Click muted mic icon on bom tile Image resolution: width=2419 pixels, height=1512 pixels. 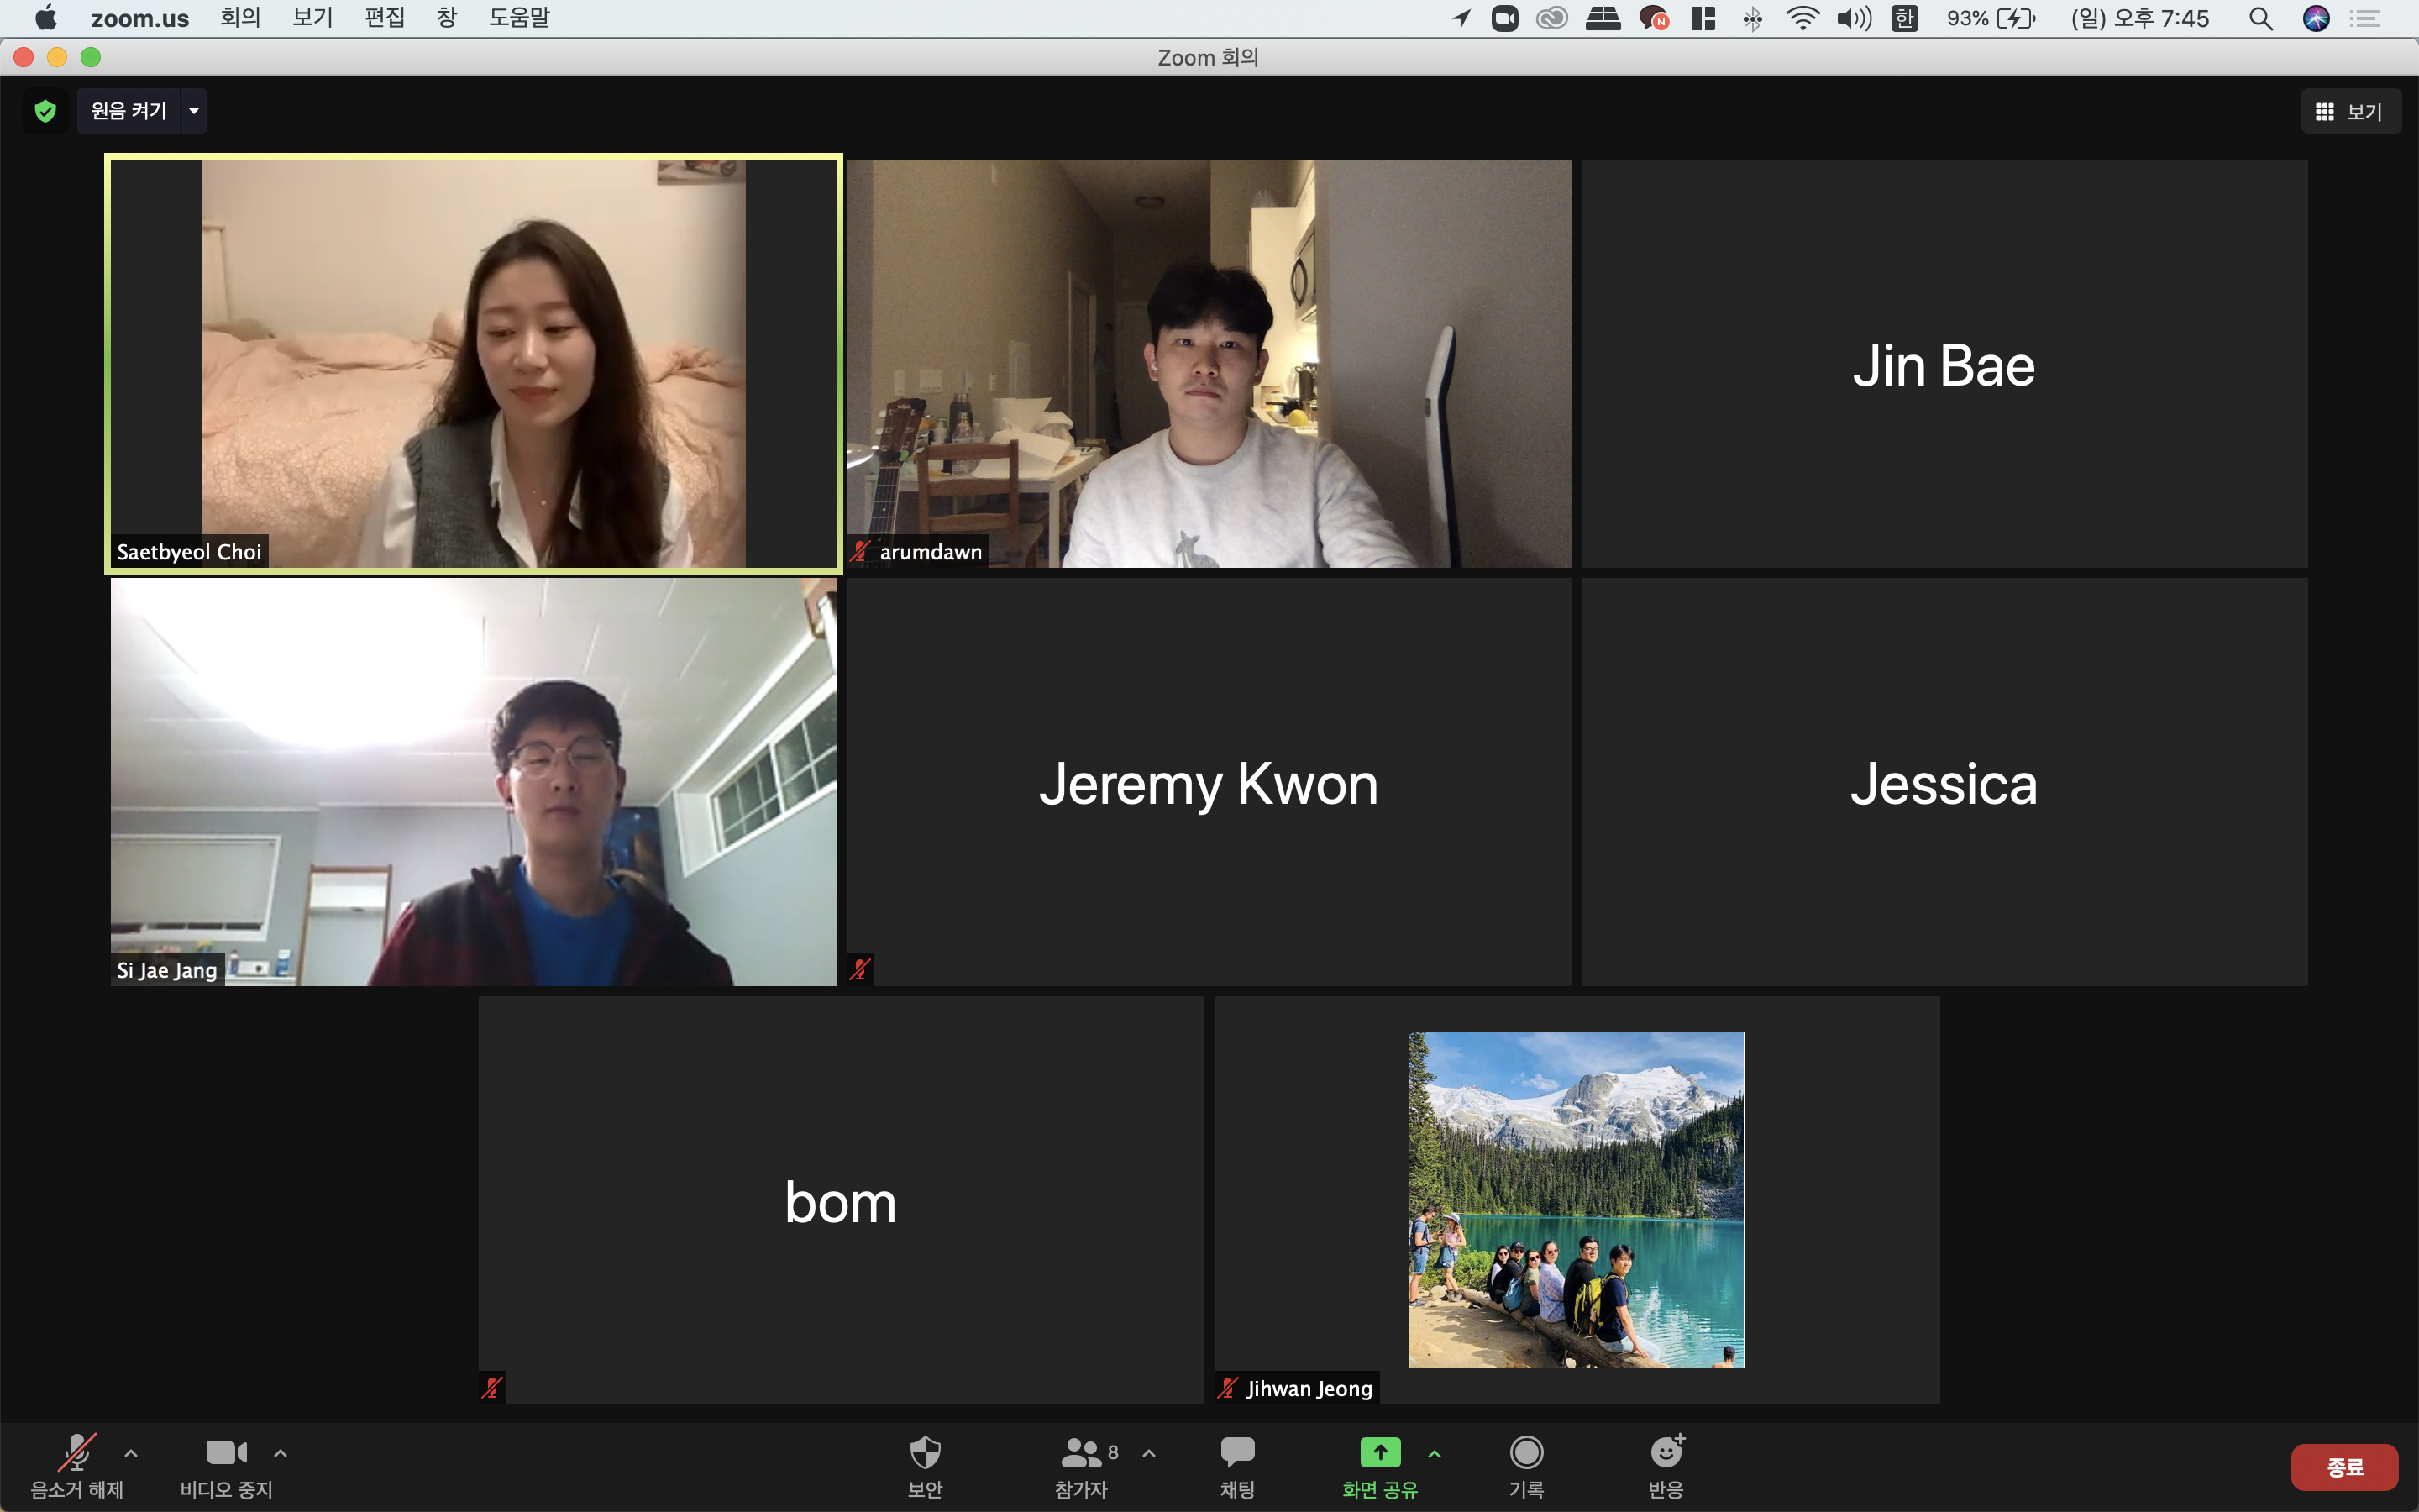click(492, 1387)
